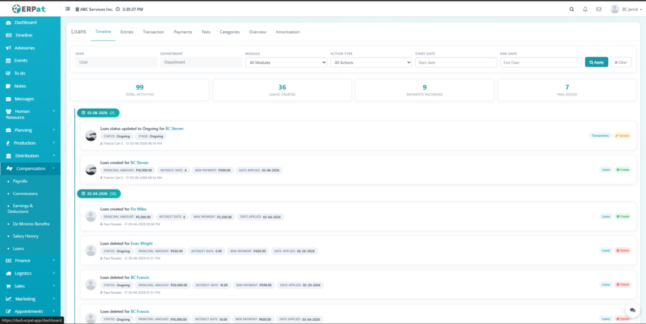Open the chat bubble widget icon
This screenshot has height=324, width=646.
click(631, 310)
